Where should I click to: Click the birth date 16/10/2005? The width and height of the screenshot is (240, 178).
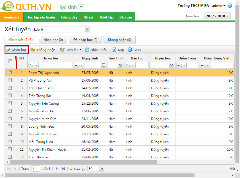point(90,142)
